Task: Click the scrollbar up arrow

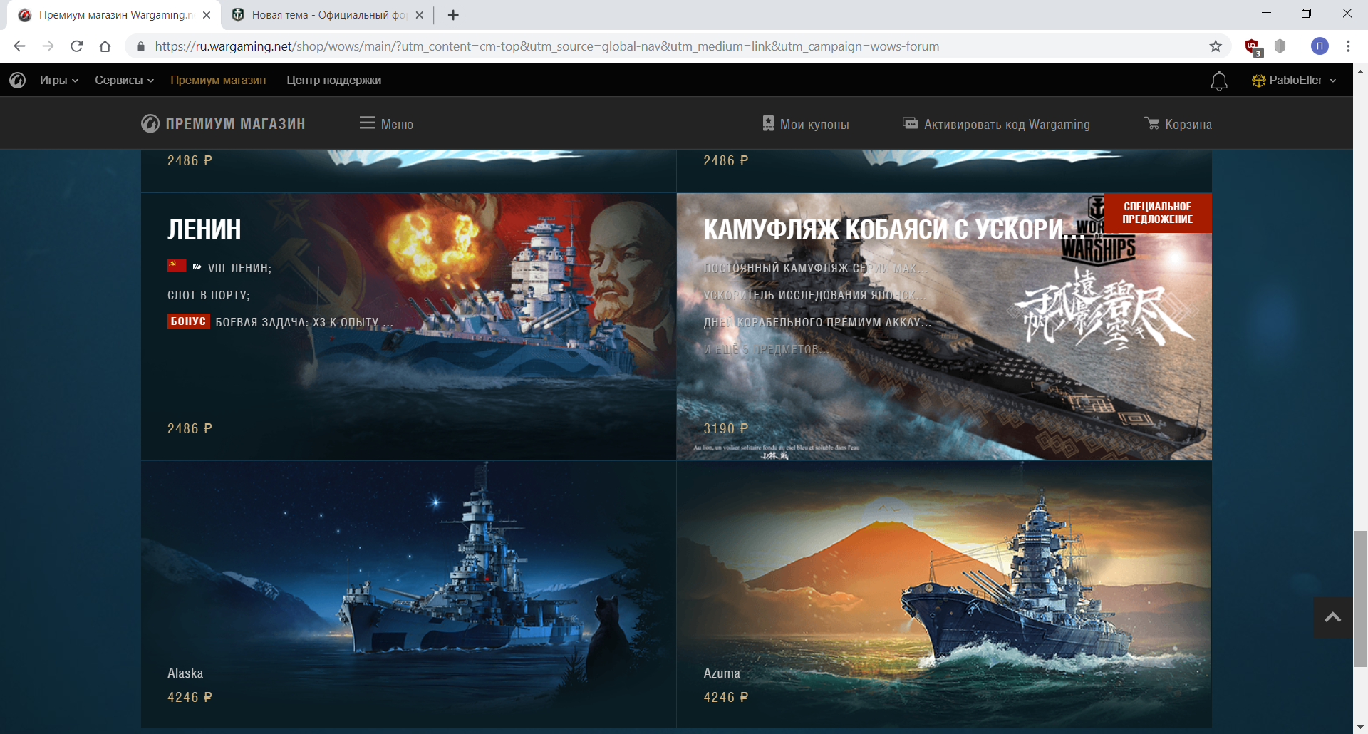Action: click(x=1361, y=71)
